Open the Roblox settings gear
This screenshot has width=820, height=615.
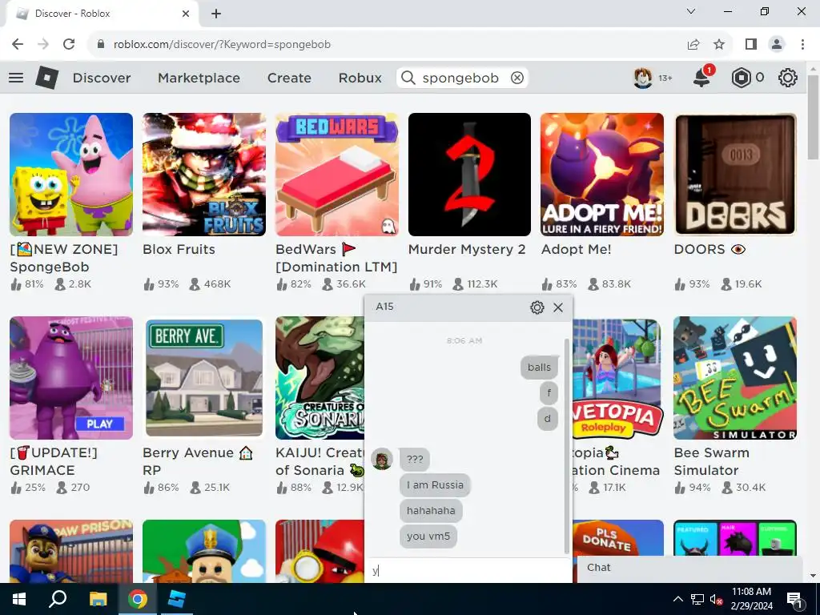click(788, 78)
